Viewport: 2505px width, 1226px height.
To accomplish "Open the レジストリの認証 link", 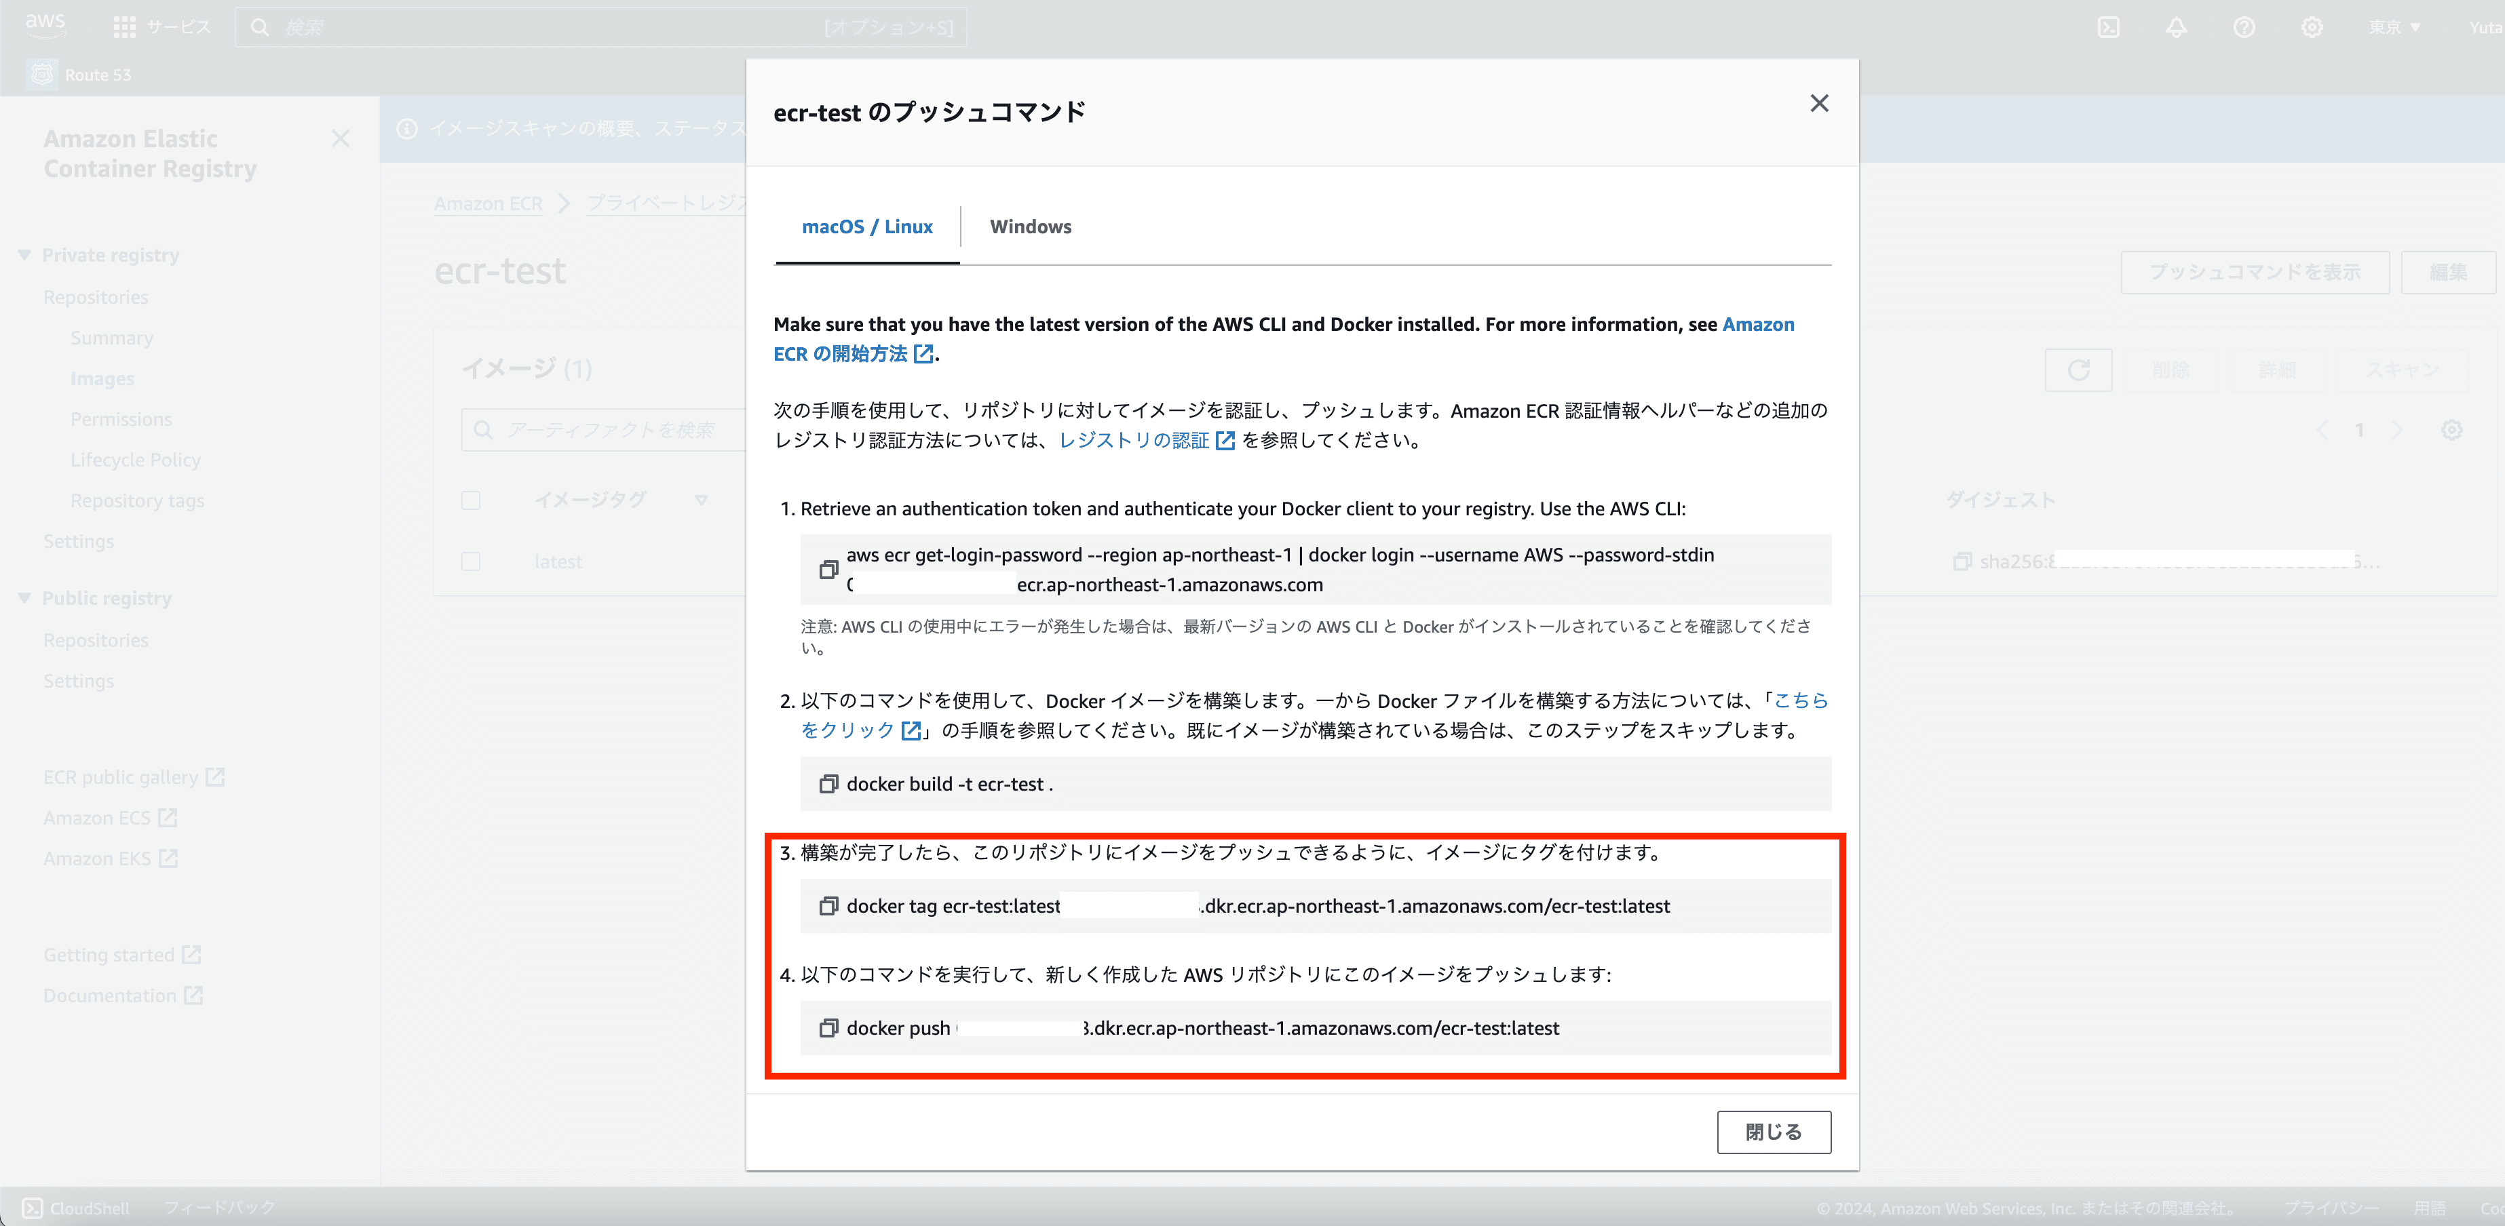I will (1147, 441).
